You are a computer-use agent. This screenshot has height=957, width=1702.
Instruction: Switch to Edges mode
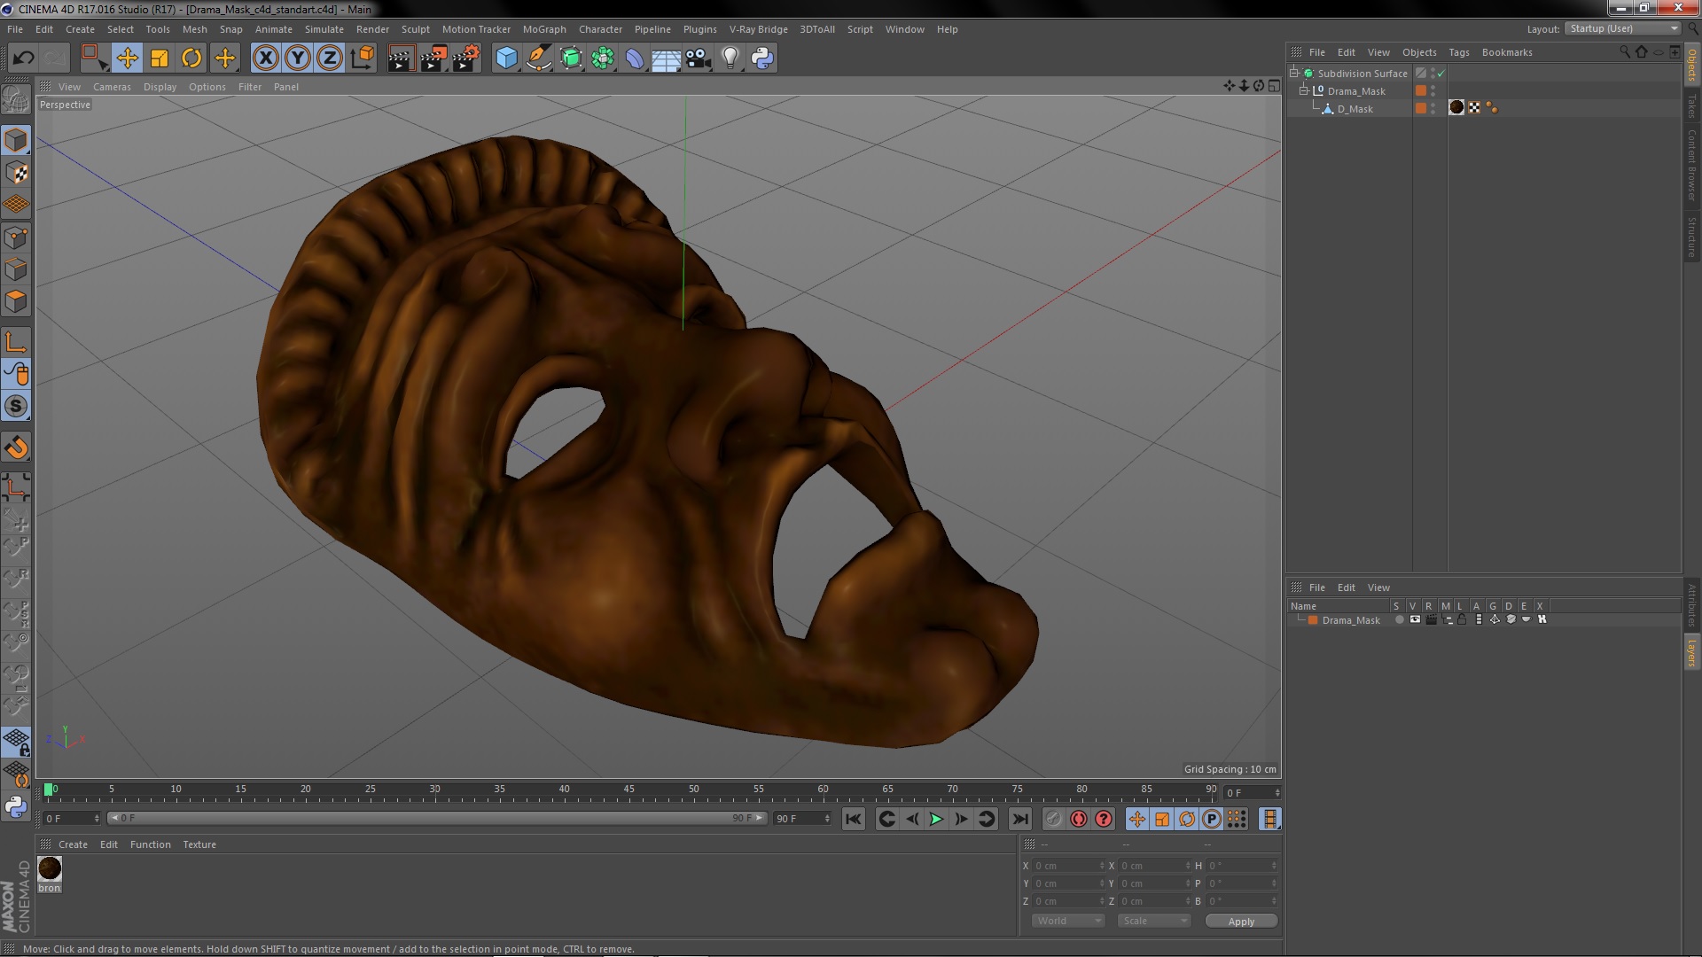click(x=16, y=269)
